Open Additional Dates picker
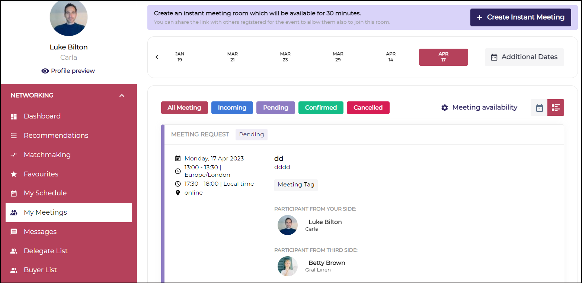This screenshot has width=582, height=283. (x=524, y=57)
